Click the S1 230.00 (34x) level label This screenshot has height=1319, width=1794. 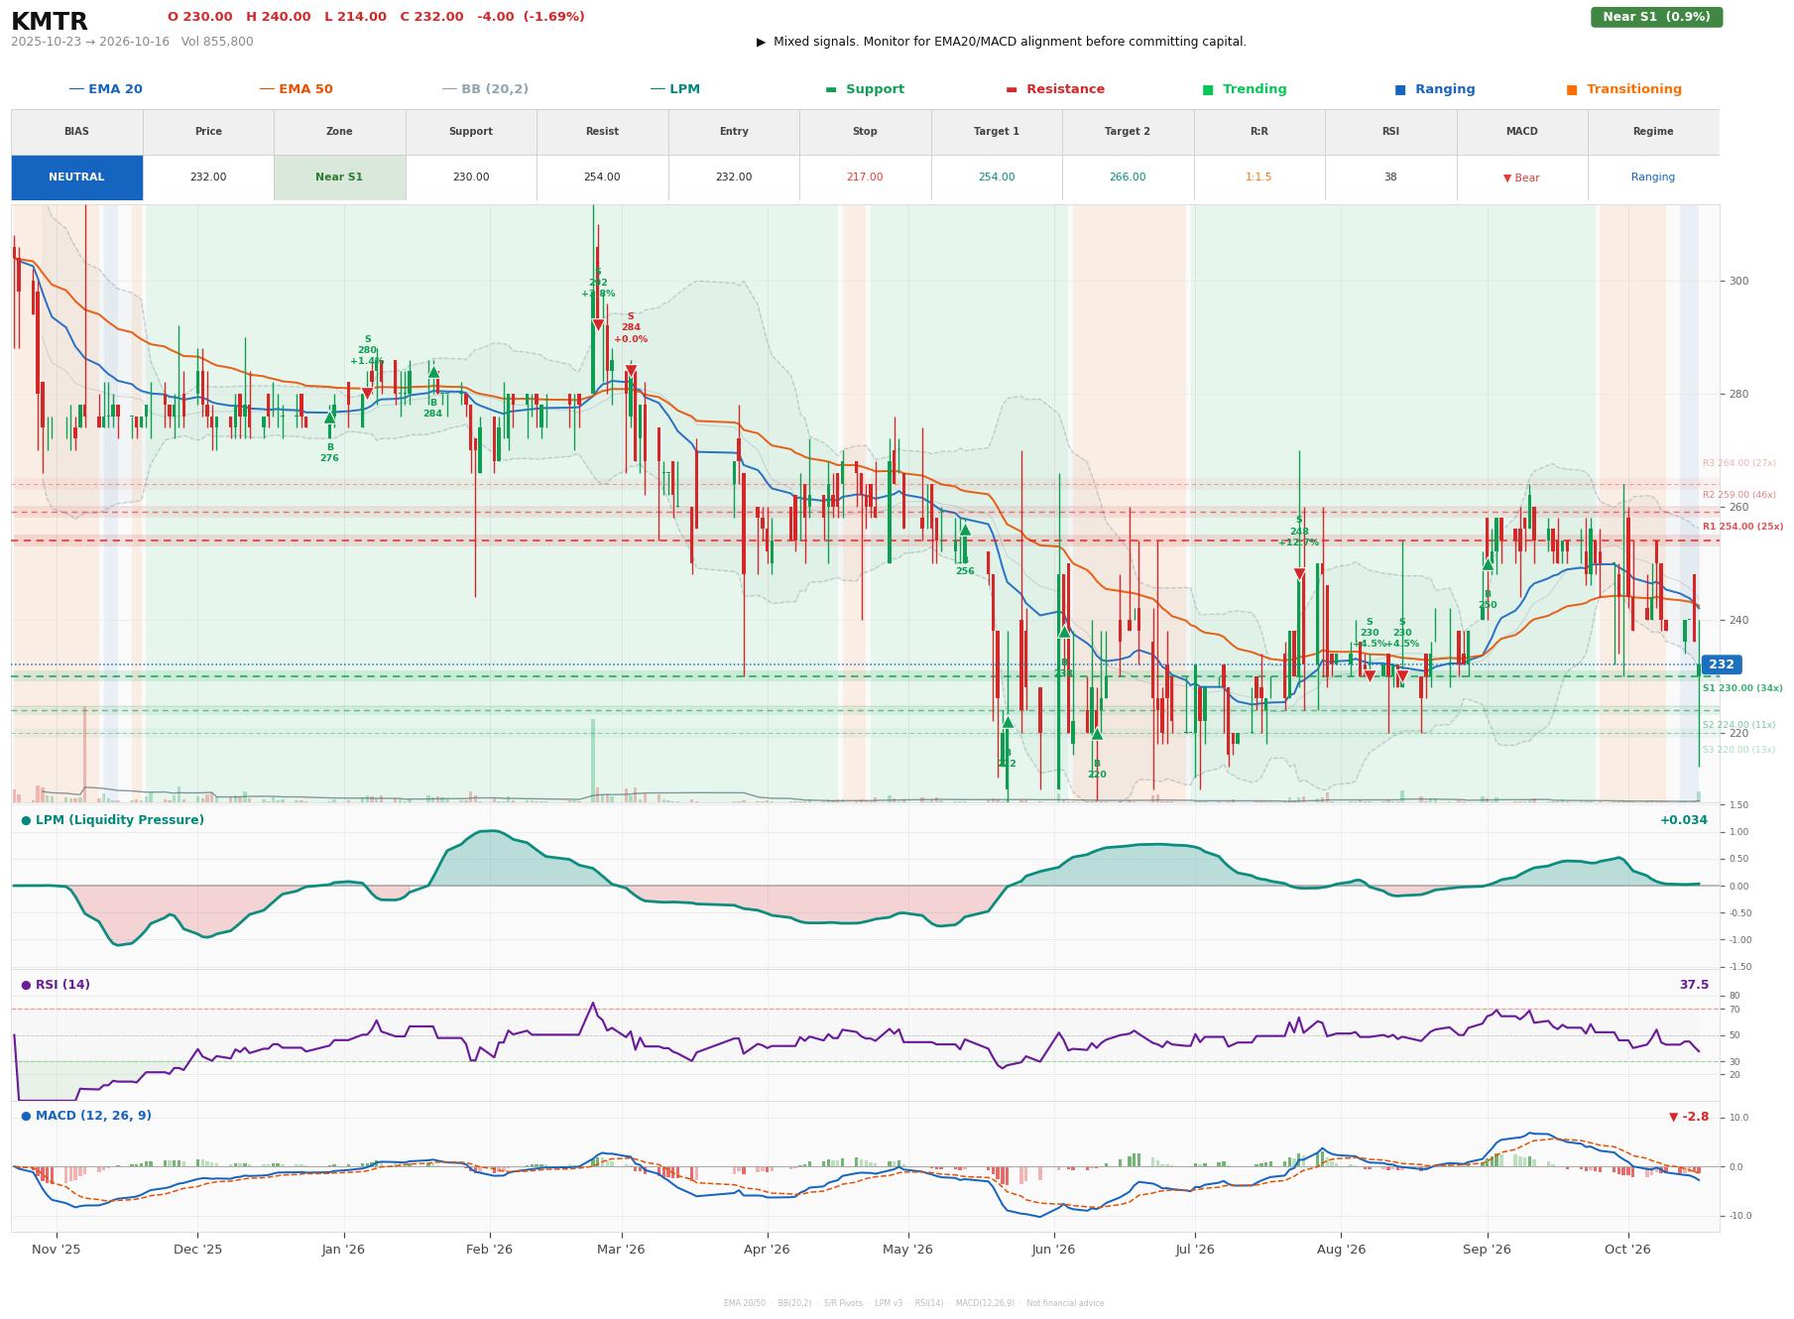click(1742, 688)
